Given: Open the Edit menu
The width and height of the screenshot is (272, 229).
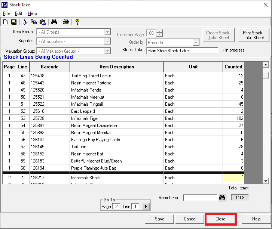Looking at the screenshot, I should 19,13.
